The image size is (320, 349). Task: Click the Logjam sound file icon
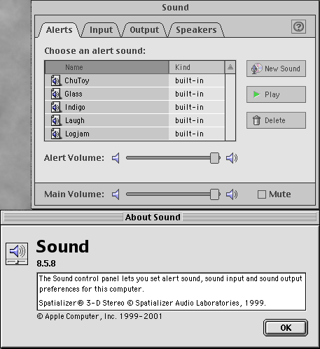click(56, 134)
